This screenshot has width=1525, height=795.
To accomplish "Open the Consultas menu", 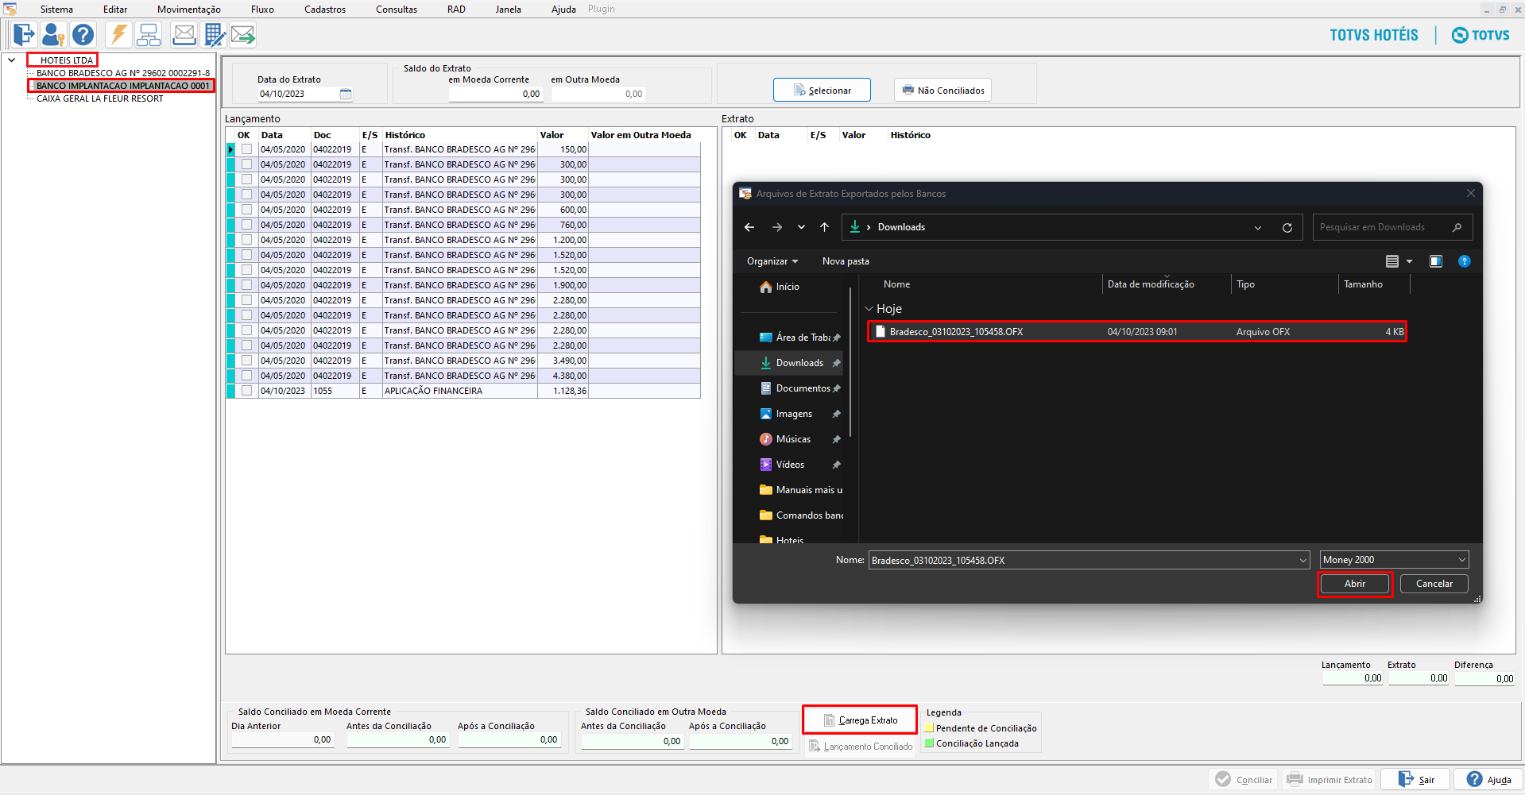I will tap(397, 10).
